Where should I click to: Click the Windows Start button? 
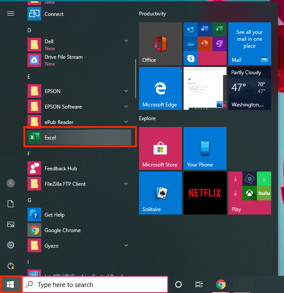10,284
